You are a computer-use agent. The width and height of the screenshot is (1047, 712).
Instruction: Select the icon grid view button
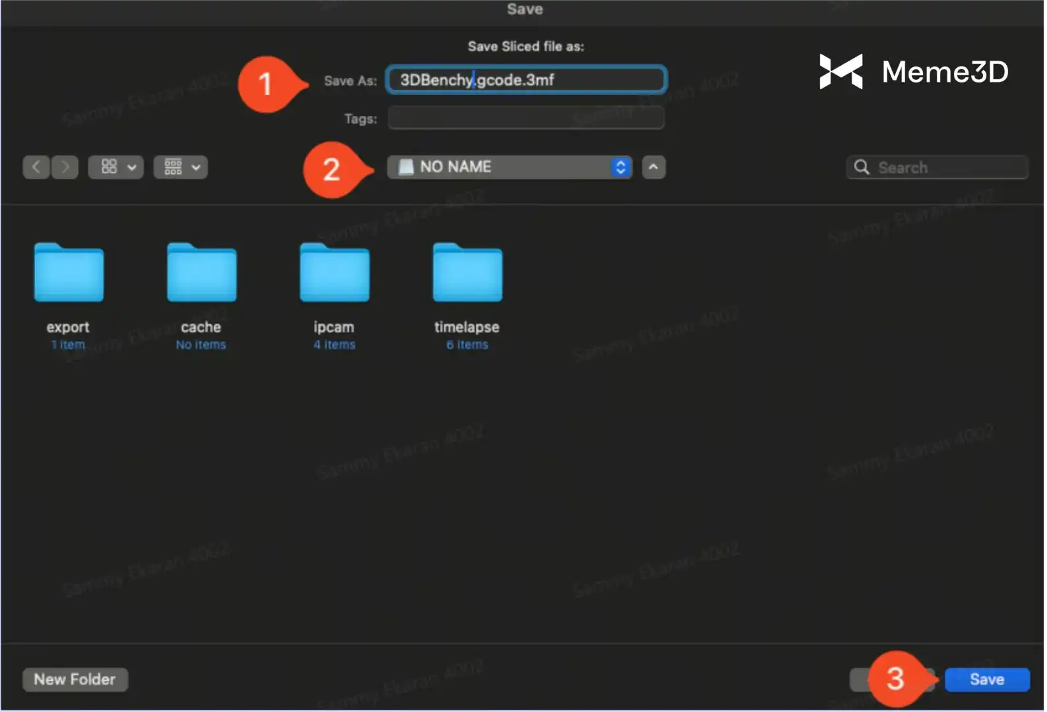point(109,167)
